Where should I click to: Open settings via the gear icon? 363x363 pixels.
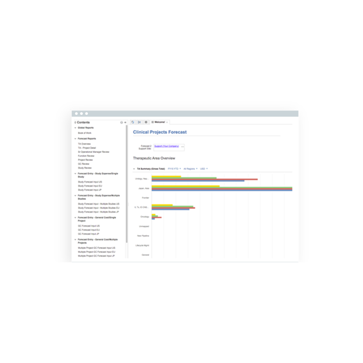pyautogui.click(x=145, y=122)
